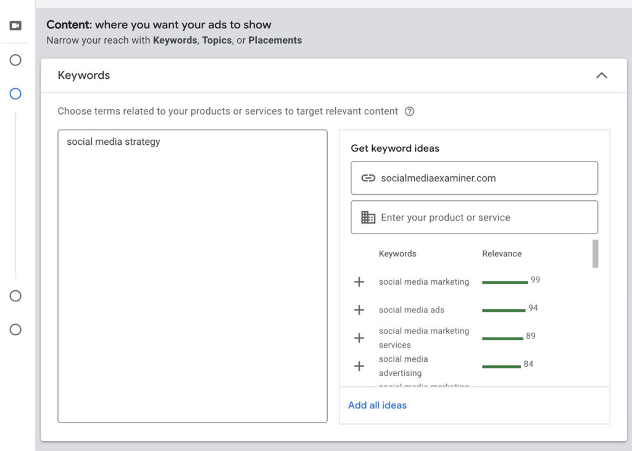The image size is (632, 451).
Task: Add the "social media ads" keyword idea
Action: (359, 310)
